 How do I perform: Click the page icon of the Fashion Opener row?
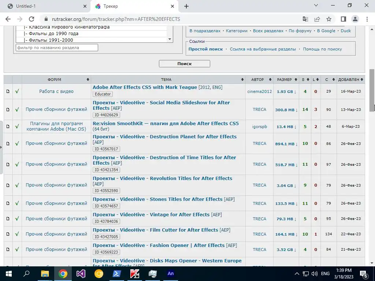tap(8, 249)
